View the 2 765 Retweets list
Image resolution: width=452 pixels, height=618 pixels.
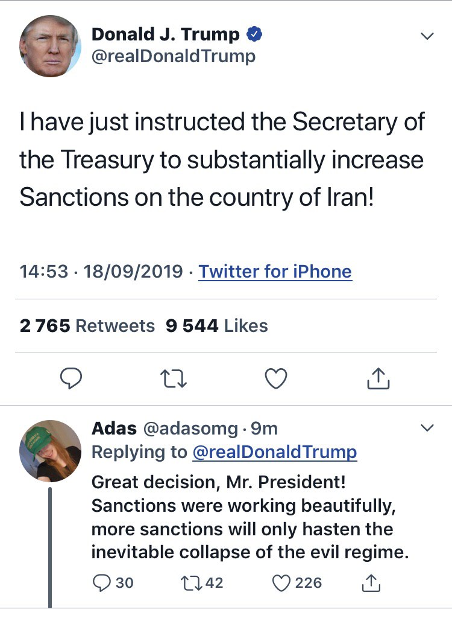point(87,326)
